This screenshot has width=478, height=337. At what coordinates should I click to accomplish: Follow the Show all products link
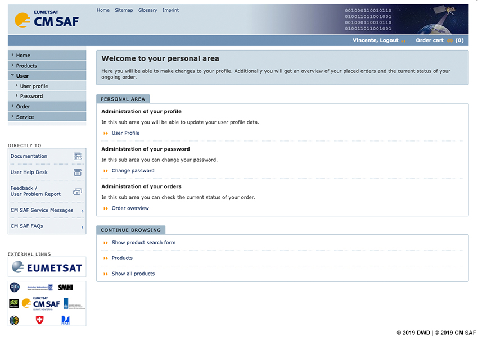[133, 274]
